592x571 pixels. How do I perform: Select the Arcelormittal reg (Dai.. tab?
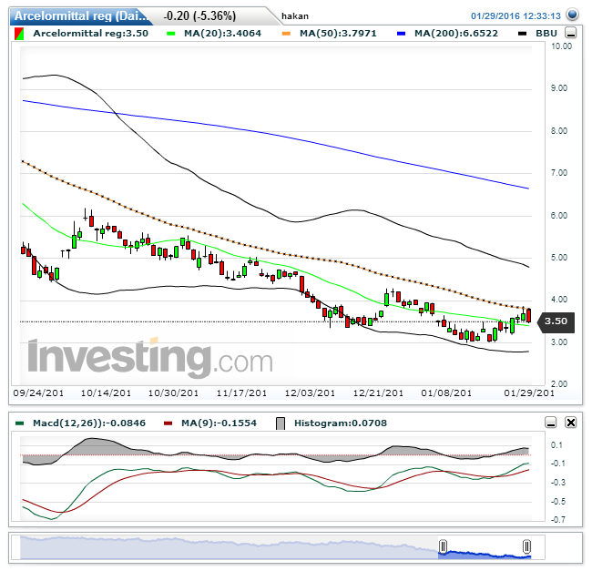[x=81, y=15]
